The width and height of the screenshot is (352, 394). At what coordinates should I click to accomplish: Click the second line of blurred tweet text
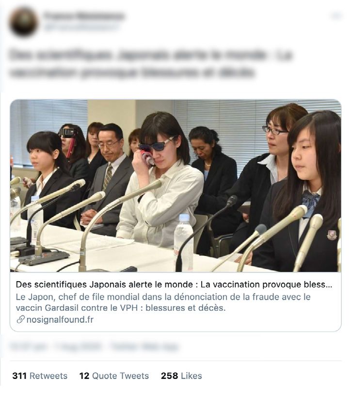click(132, 72)
